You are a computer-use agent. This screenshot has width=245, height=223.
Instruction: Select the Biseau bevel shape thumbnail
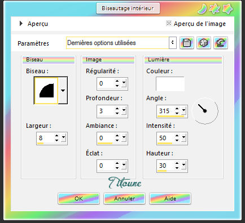(46, 91)
